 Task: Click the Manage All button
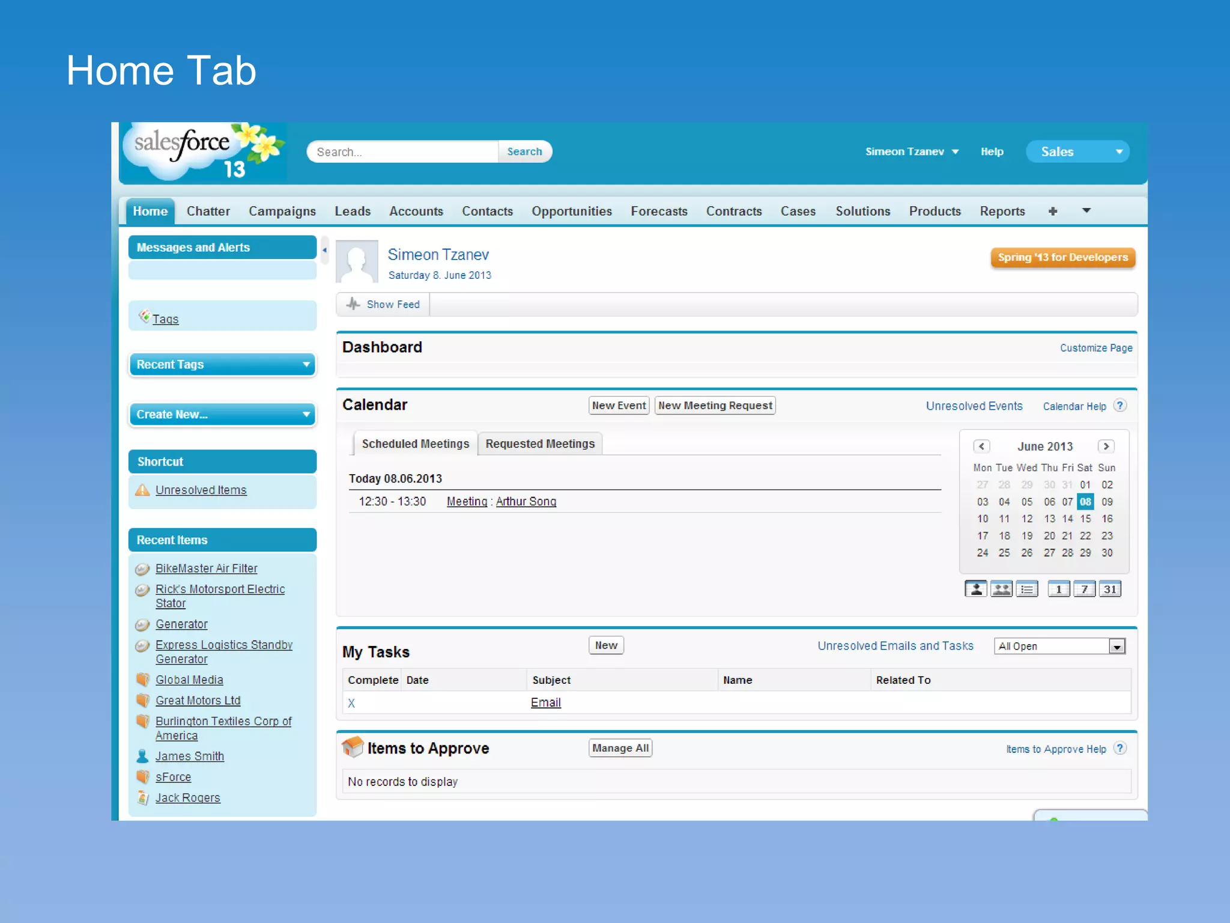(x=620, y=748)
